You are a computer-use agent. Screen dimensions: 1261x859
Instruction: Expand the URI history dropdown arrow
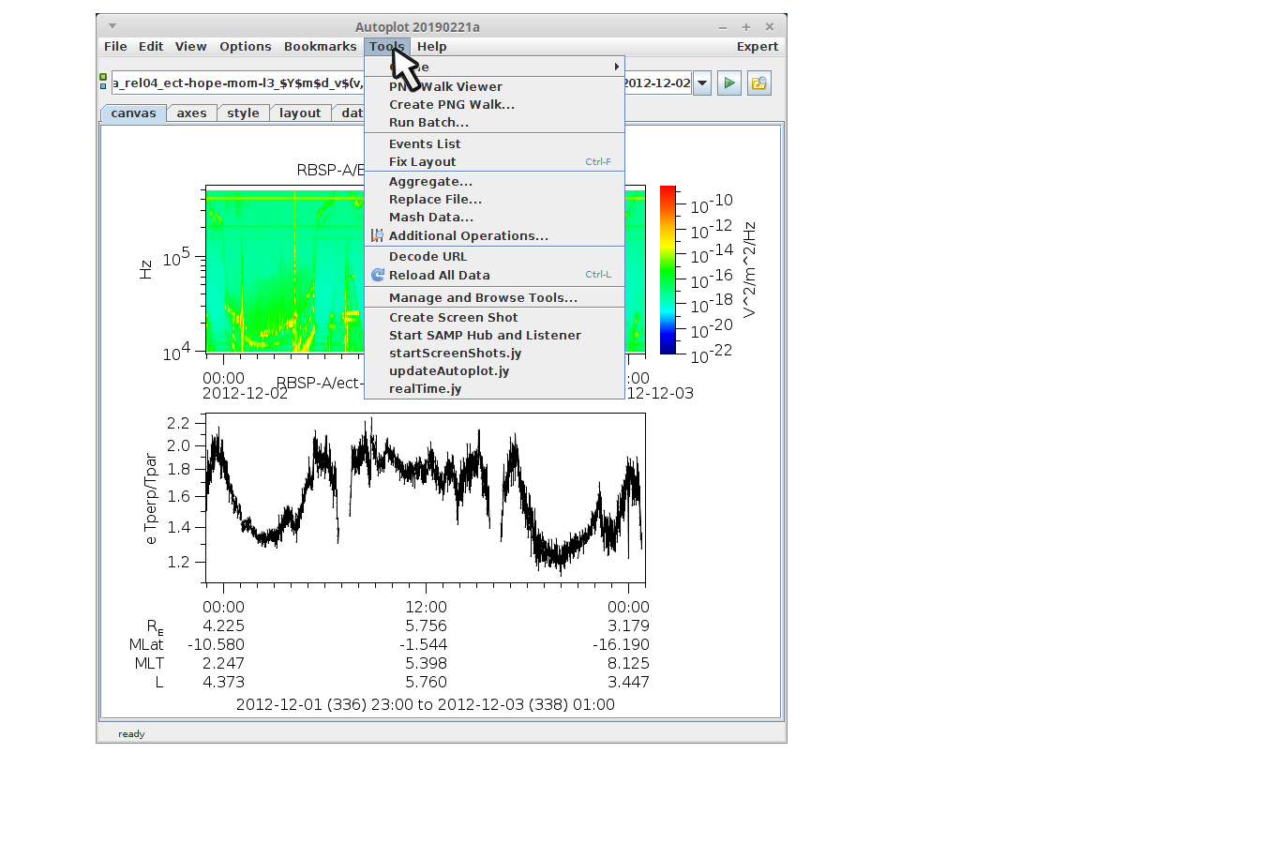pos(701,83)
